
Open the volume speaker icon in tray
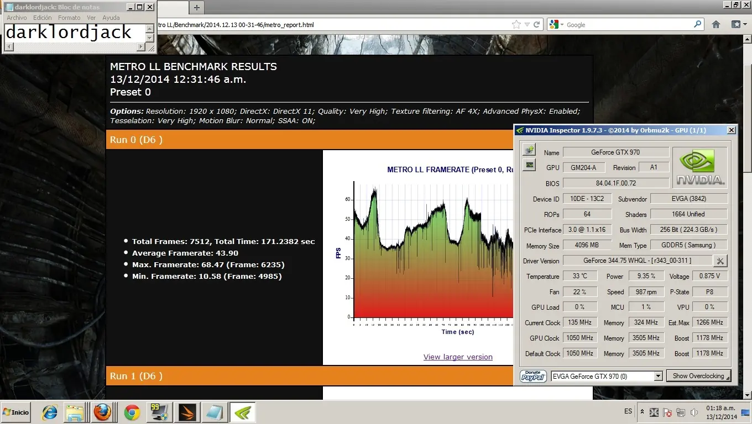click(693, 412)
